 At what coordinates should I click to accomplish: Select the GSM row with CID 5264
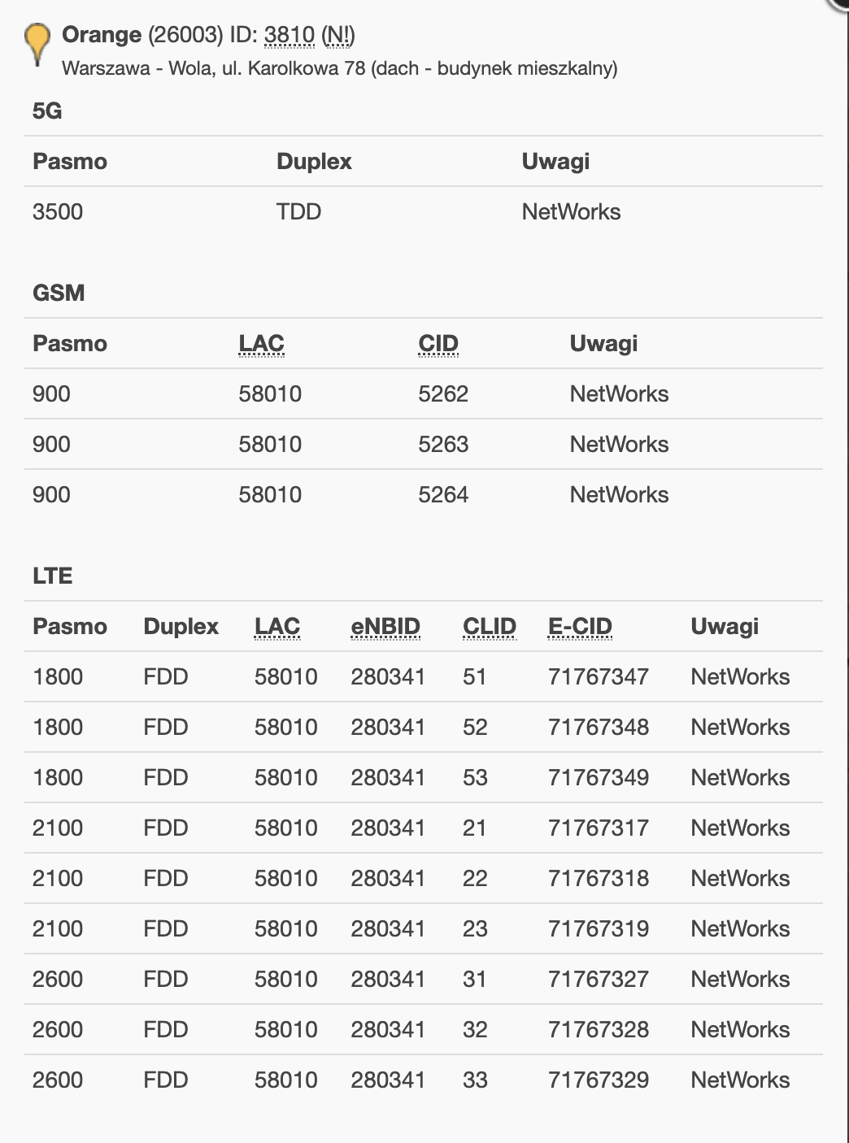424,495
